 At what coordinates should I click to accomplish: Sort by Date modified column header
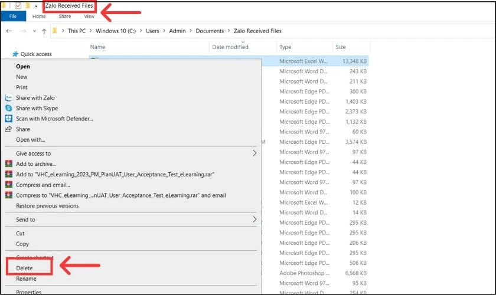[x=230, y=47]
